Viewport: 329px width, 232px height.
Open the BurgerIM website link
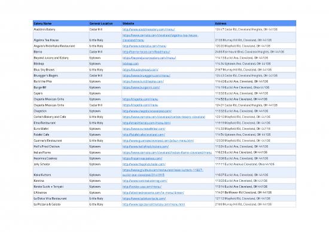(x=141, y=87)
